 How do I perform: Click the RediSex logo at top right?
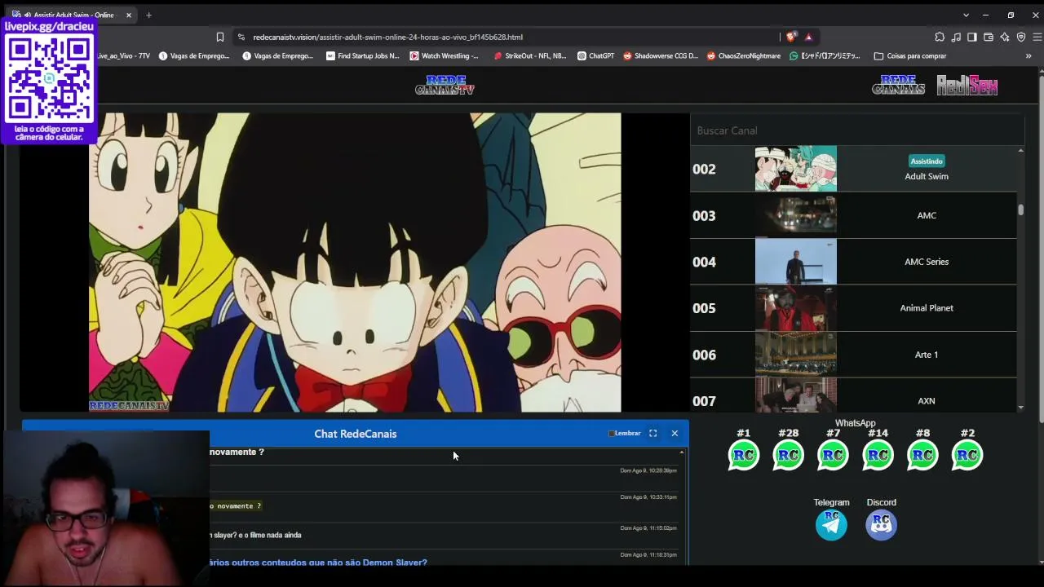coord(967,86)
